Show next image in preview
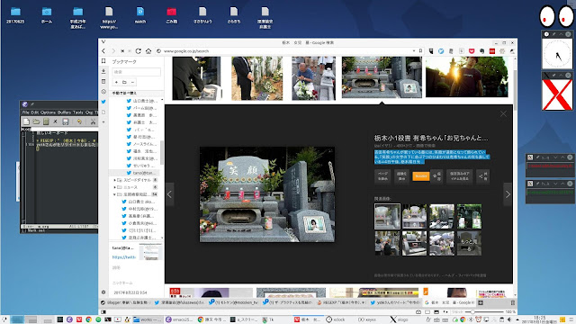Viewport: 576px width, 324px height. click(508, 194)
